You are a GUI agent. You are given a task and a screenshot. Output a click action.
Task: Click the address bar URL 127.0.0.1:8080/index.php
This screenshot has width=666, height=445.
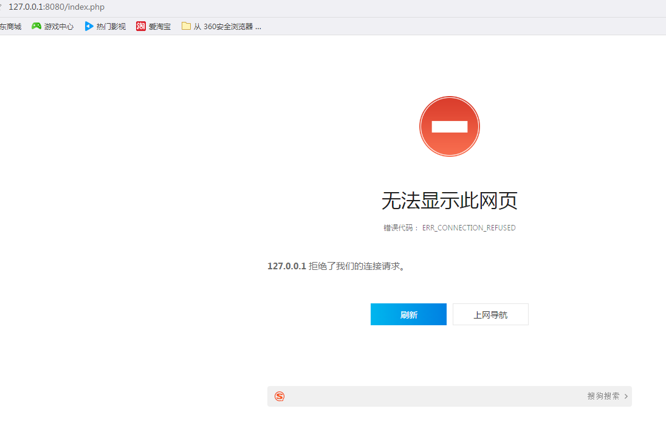[x=57, y=7]
